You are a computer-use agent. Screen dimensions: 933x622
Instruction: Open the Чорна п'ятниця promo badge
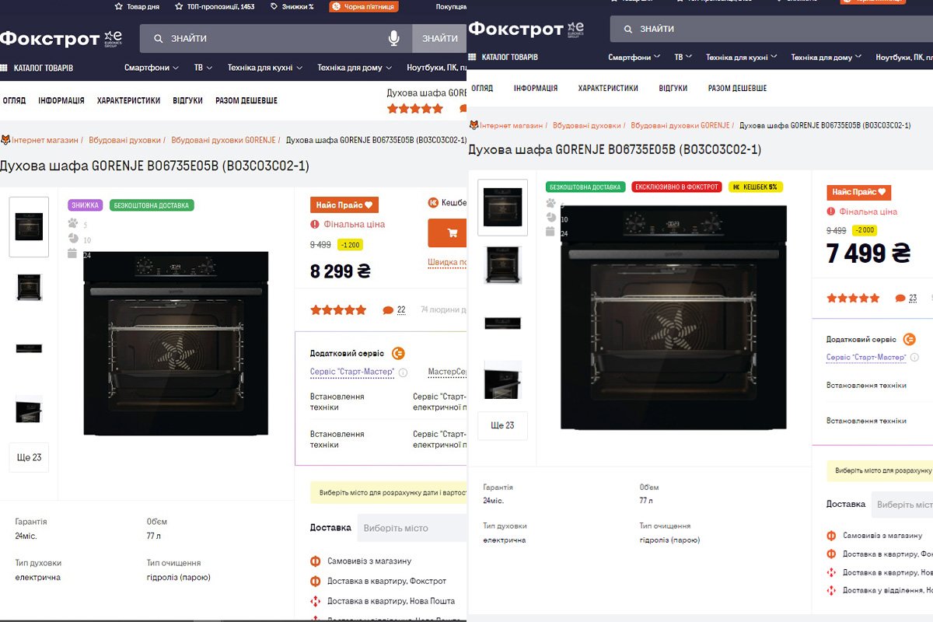pyautogui.click(x=364, y=6)
